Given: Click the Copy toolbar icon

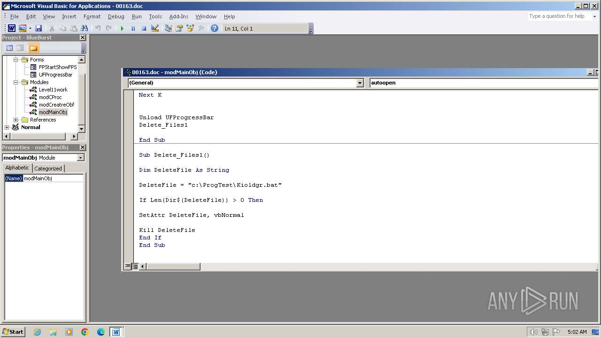Looking at the screenshot, I should coord(62,29).
